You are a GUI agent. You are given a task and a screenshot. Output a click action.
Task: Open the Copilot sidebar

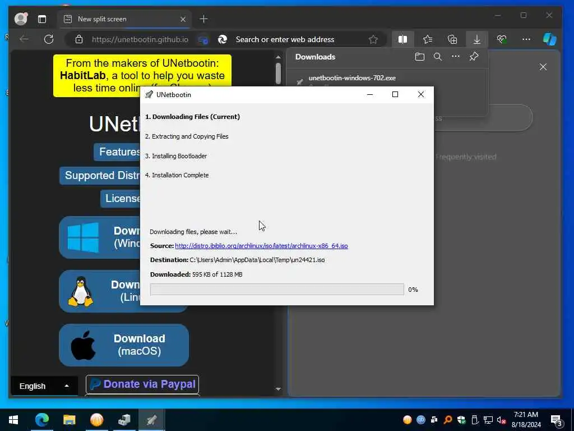click(549, 39)
